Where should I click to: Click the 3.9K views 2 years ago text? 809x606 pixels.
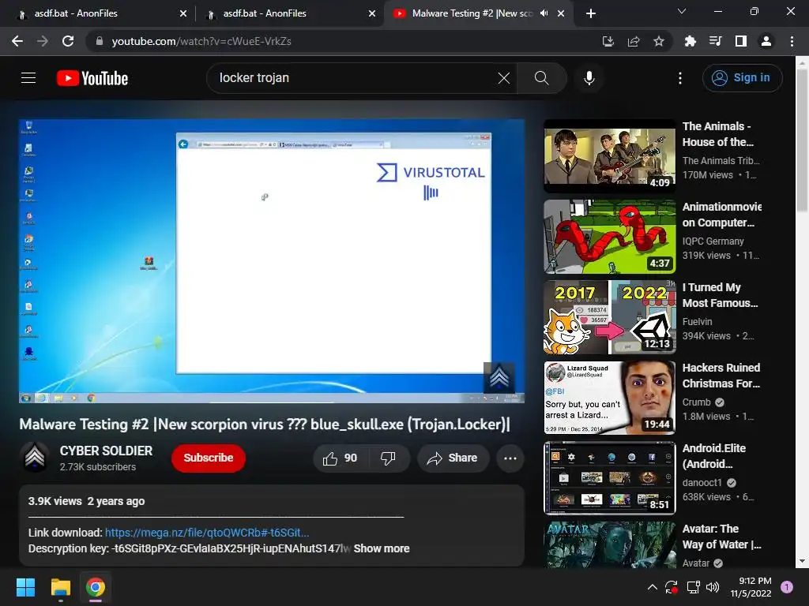click(86, 501)
